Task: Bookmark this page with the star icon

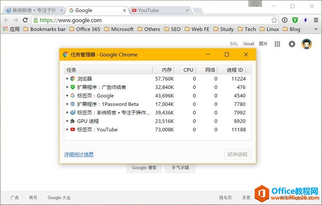Action: [274, 20]
